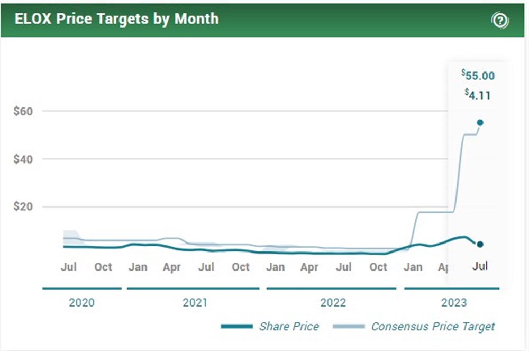Select the 2022 year label

[333, 303]
